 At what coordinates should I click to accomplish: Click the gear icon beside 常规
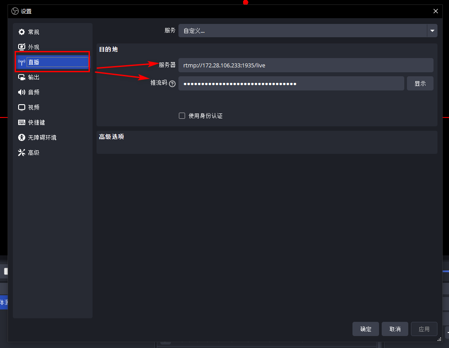point(22,32)
